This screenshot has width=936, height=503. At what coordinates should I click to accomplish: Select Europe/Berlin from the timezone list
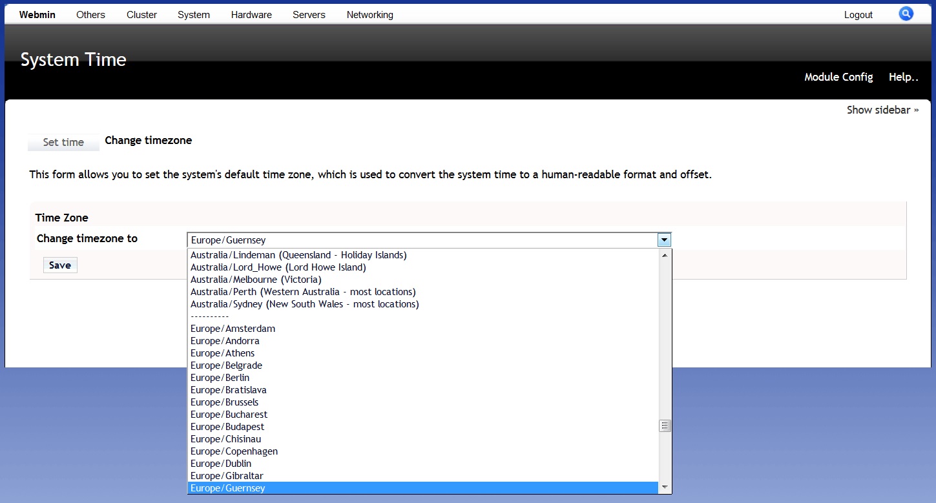(x=220, y=378)
